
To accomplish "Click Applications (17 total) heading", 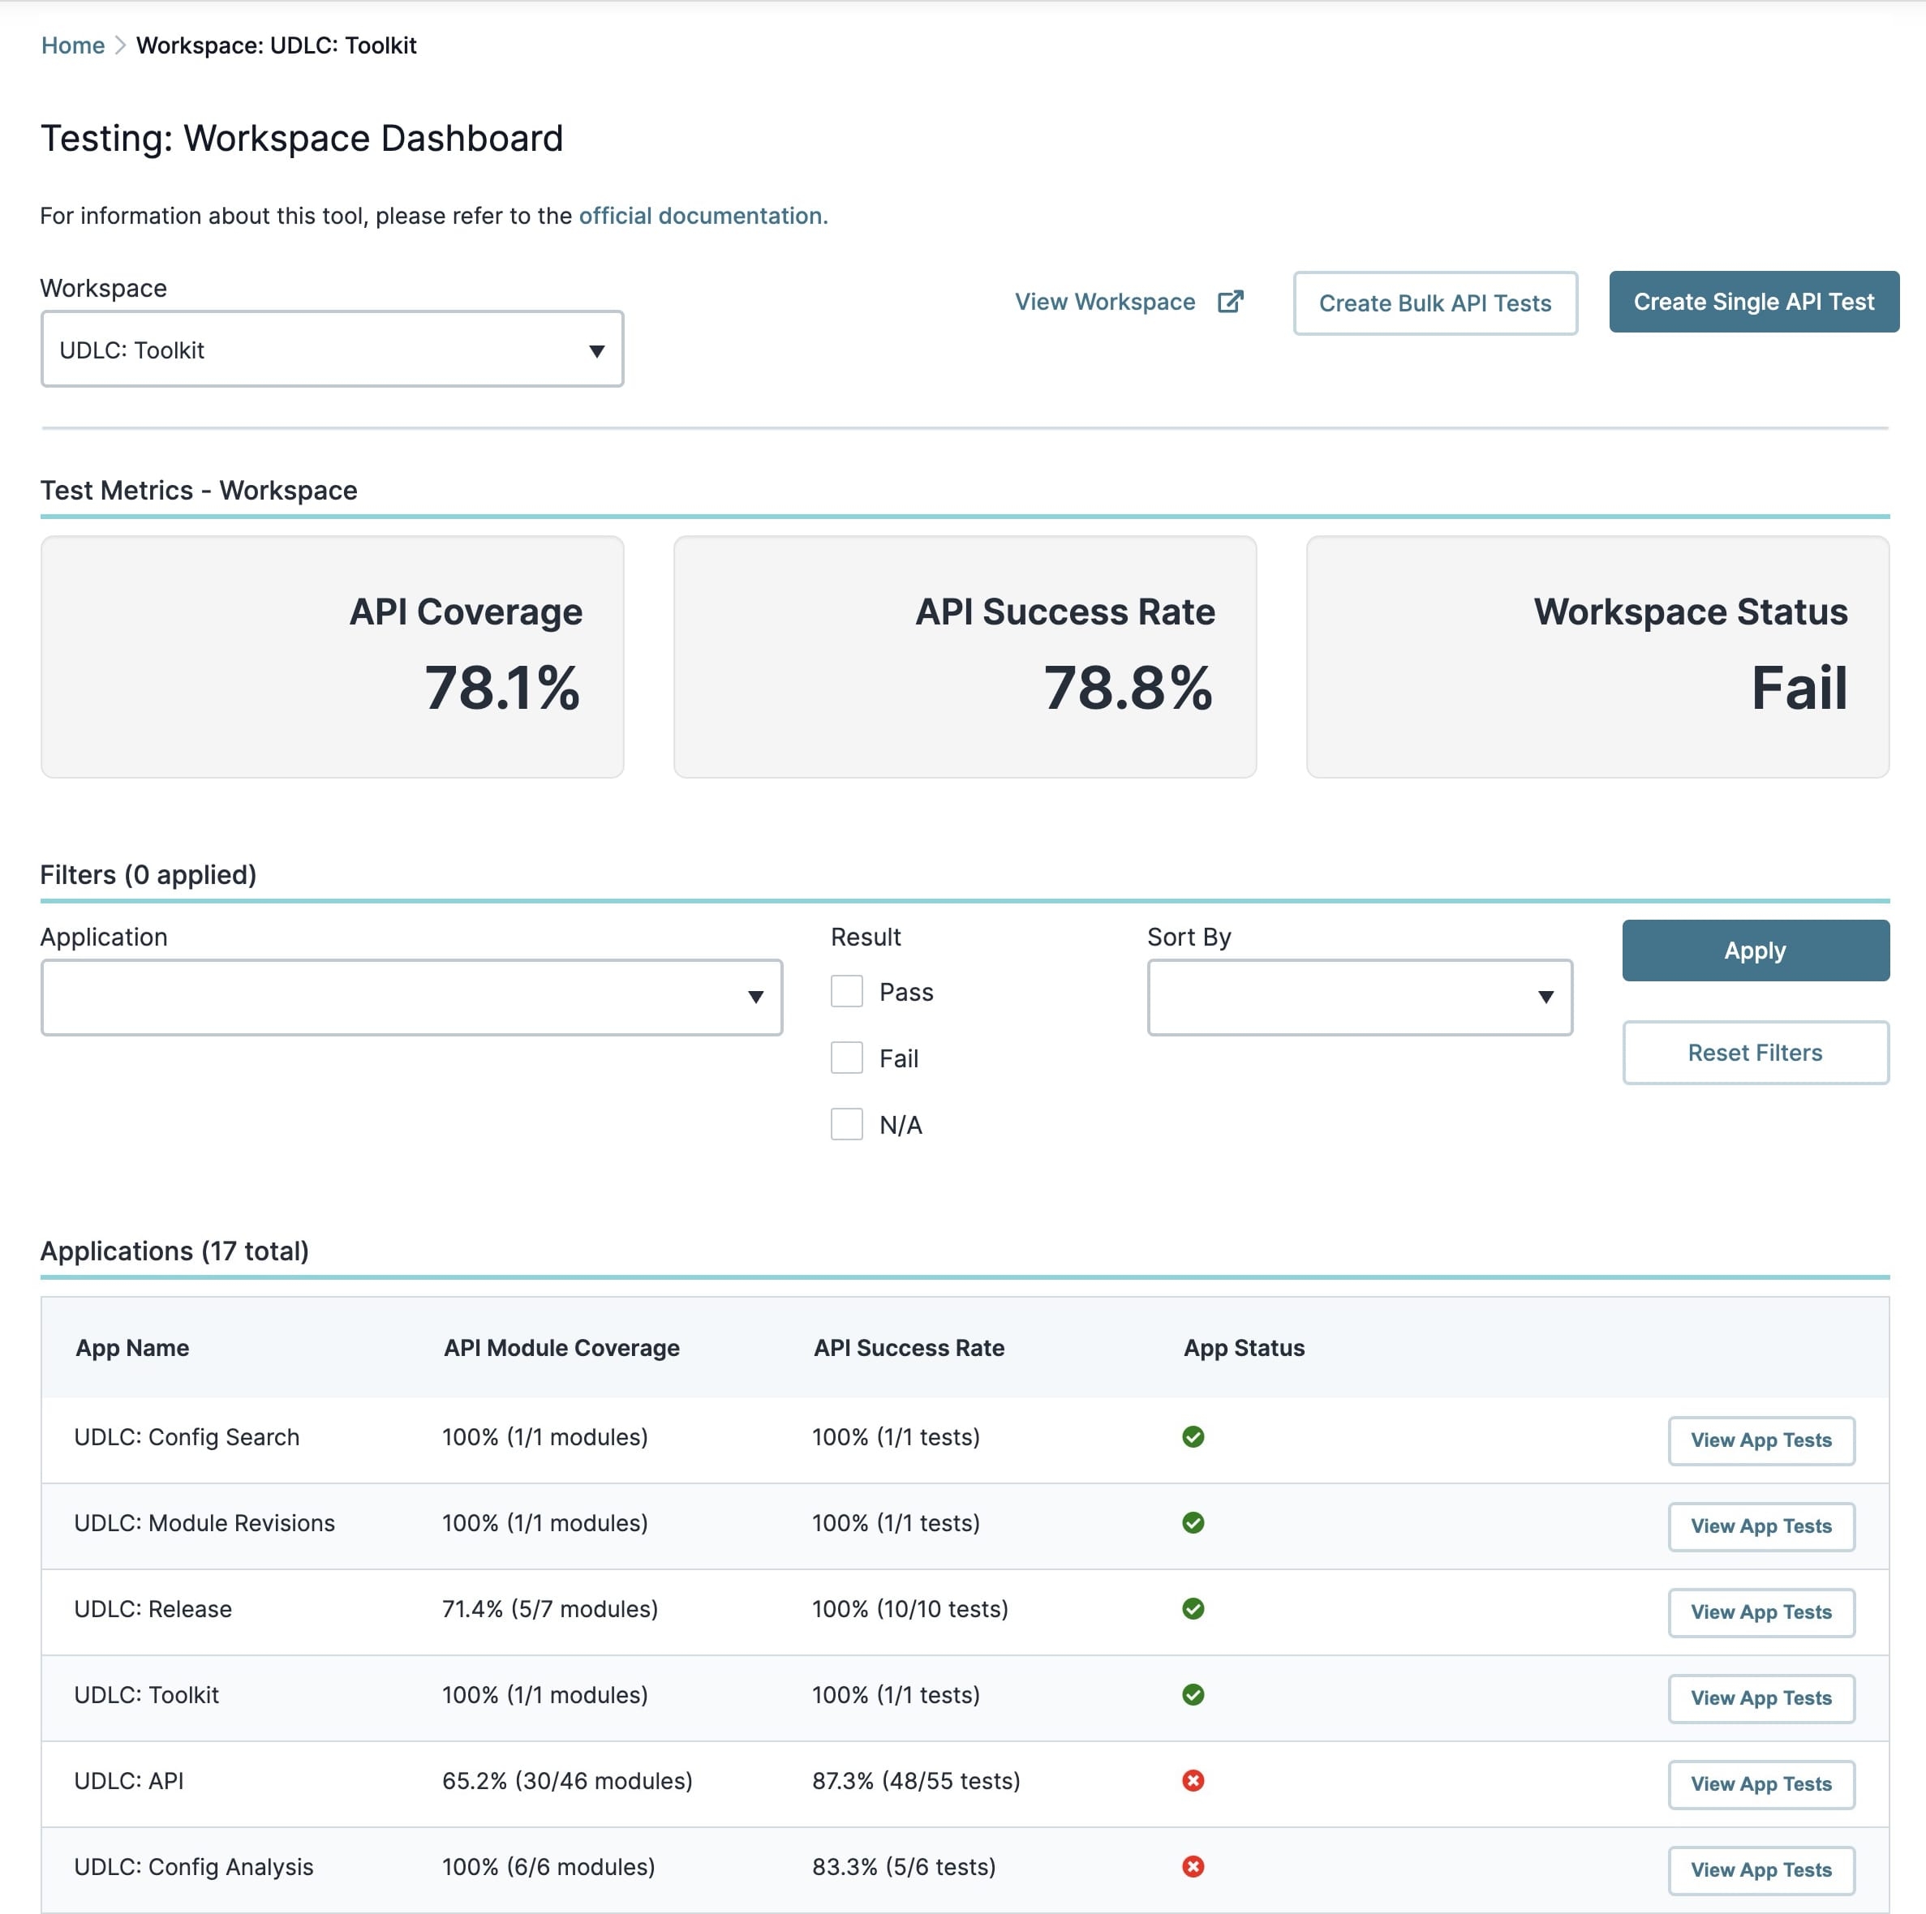I will click(x=174, y=1250).
